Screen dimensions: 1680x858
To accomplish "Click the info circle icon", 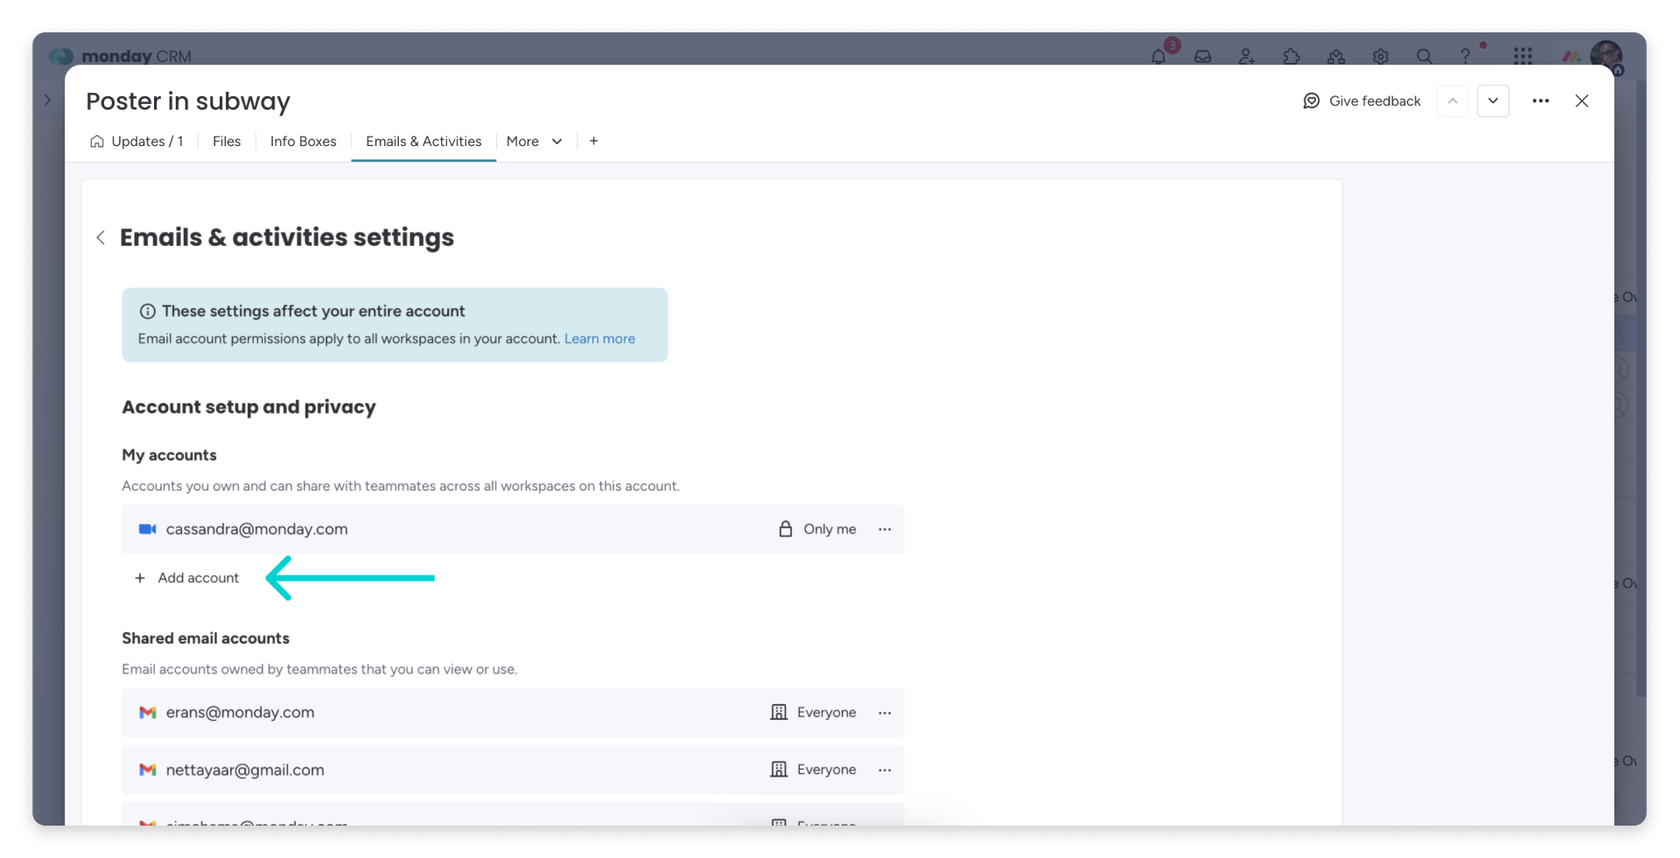I will click(x=147, y=311).
